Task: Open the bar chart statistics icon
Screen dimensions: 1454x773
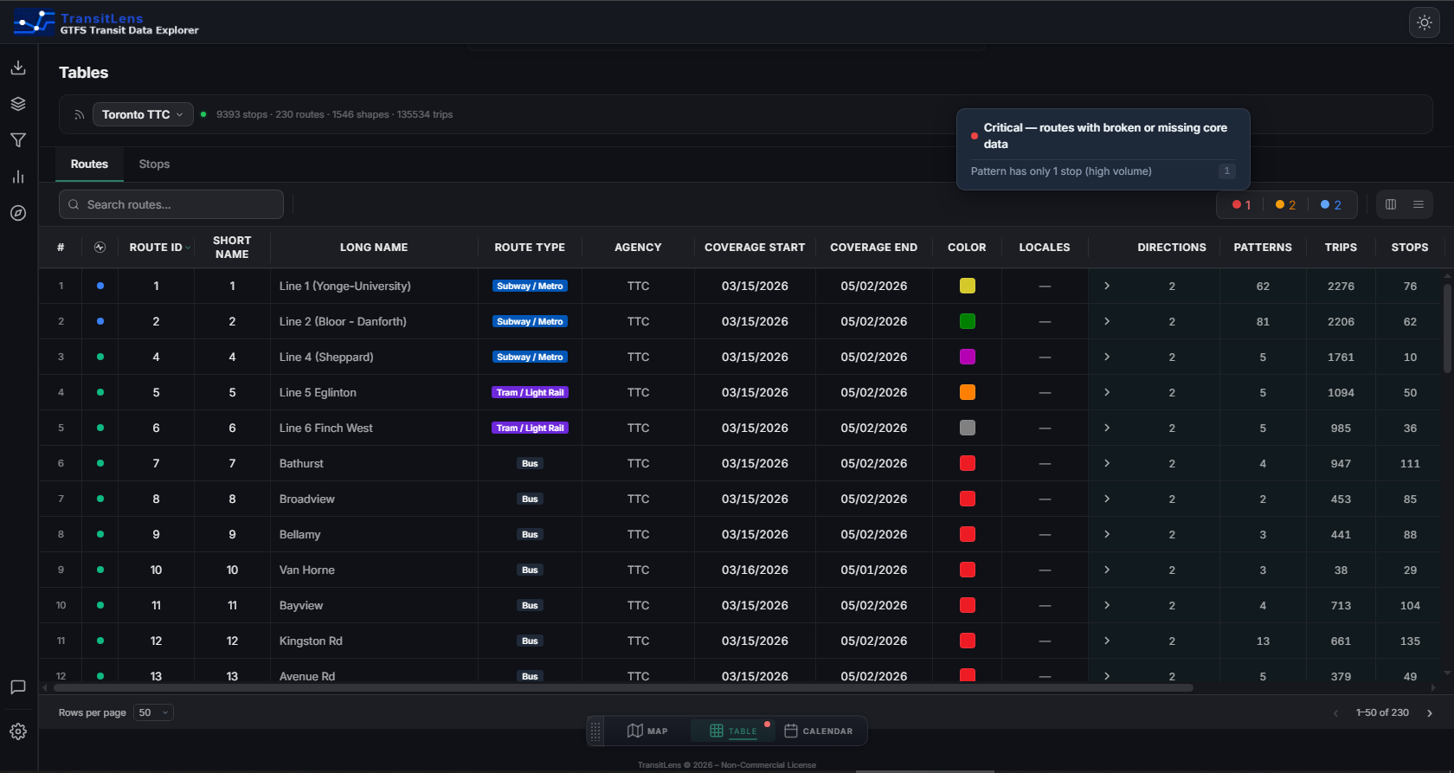Action: pos(18,177)
